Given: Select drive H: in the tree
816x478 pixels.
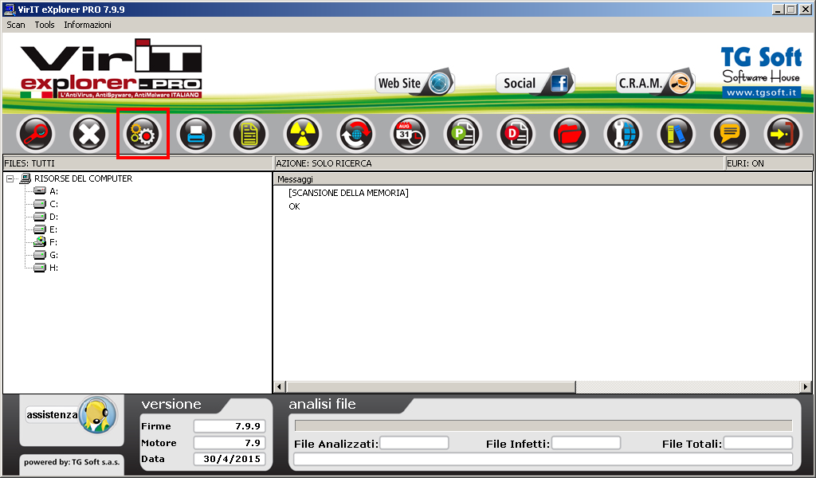Looking at the screenshot, I should (53, 268).
